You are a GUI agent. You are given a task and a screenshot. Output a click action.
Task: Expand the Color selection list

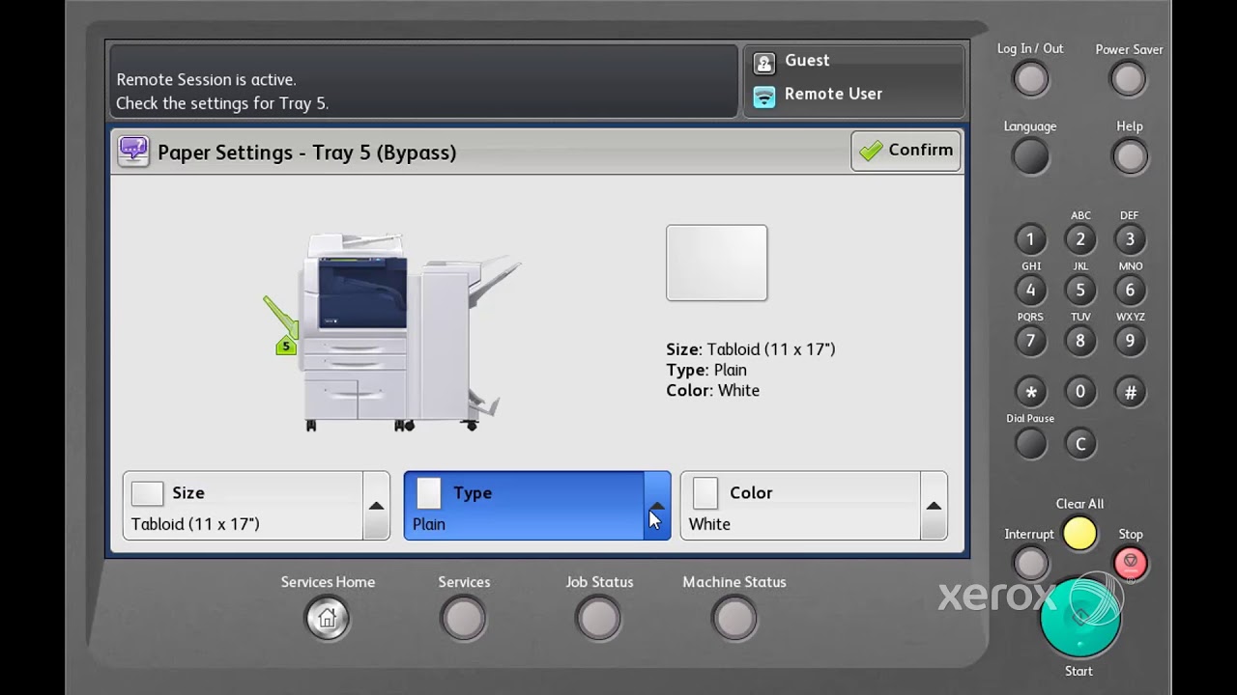(x=934, y=505)
